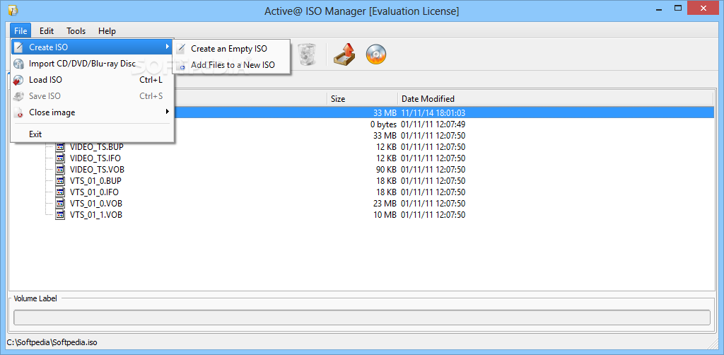Click the Close image document icon
Viewport: 724px width, 355px height.
point(18,112)
